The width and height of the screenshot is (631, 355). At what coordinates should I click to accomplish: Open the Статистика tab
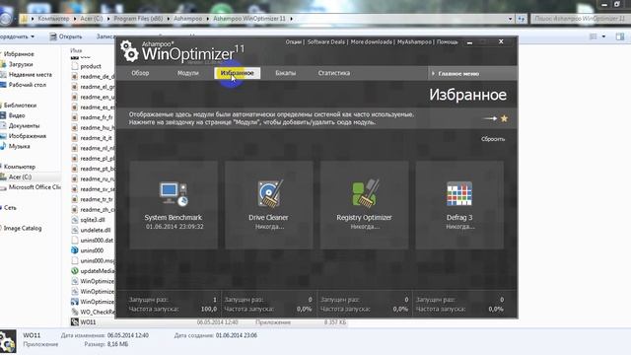coord(334,73)
